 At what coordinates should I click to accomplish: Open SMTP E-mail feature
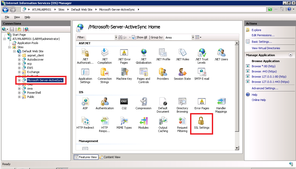point(202,74)
